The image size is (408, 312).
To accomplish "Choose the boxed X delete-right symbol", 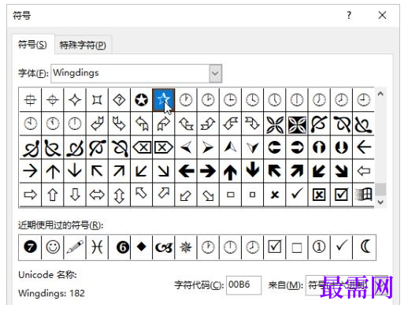I will pos(163,147).
